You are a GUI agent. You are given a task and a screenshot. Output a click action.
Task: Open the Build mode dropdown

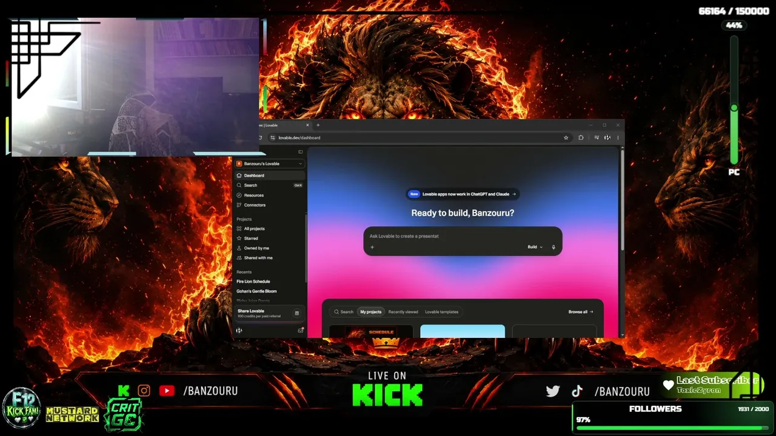(534, 247)
